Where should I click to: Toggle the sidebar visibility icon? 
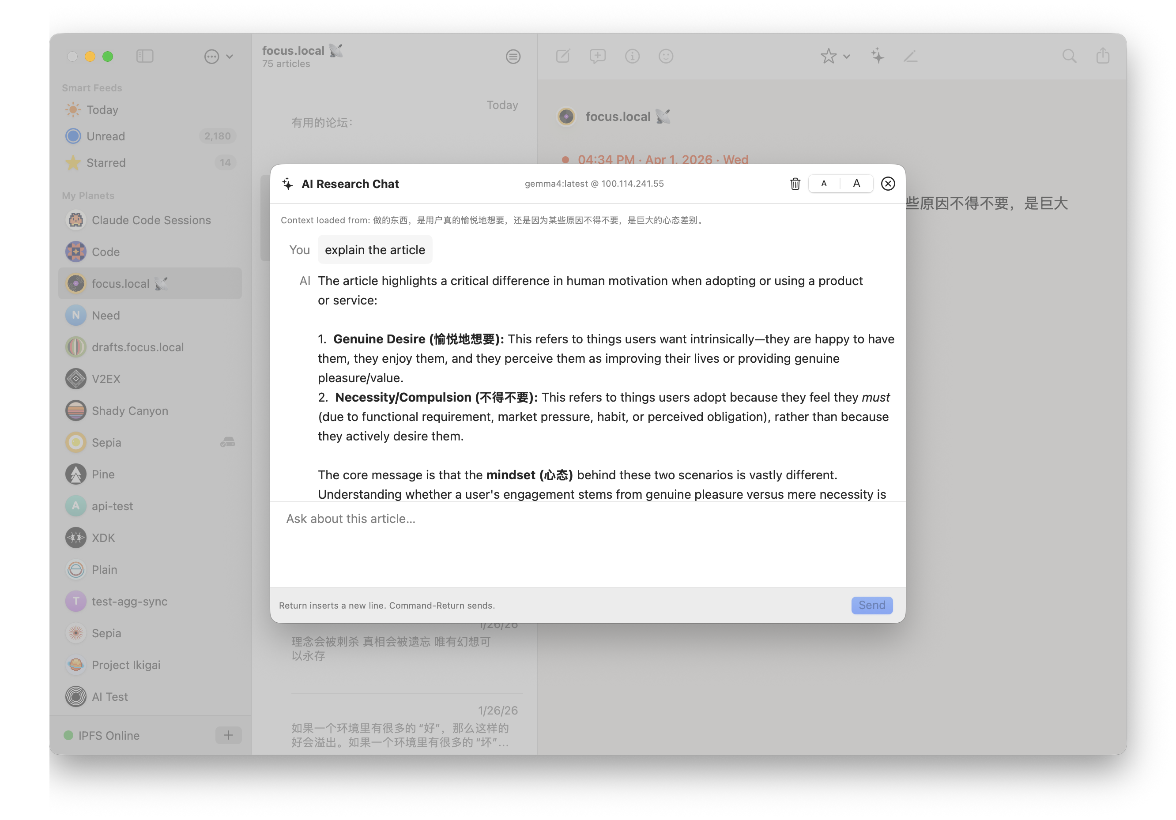pyautogui.click(x=145, y=56)
